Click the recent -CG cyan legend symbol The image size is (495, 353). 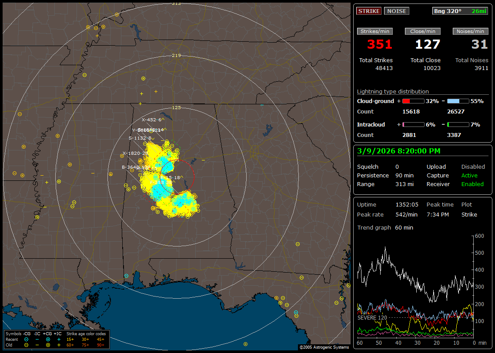[26, 339]
